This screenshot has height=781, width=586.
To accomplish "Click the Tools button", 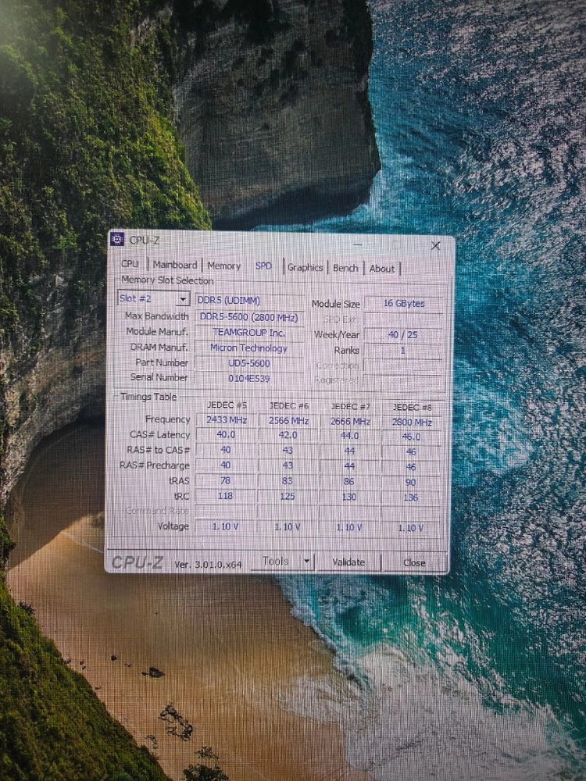I will (x=276, y=561).
